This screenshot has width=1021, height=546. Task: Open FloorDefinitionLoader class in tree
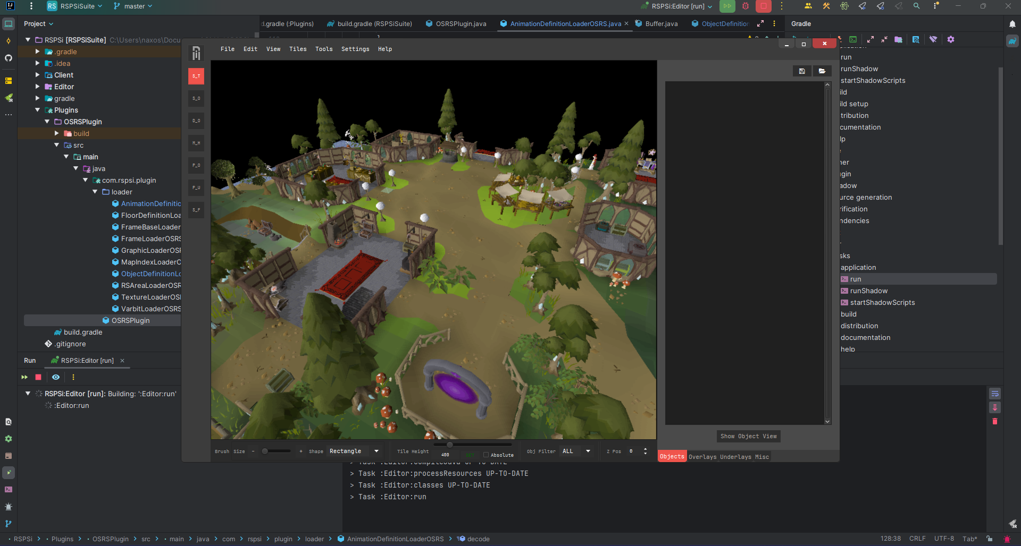147,215
